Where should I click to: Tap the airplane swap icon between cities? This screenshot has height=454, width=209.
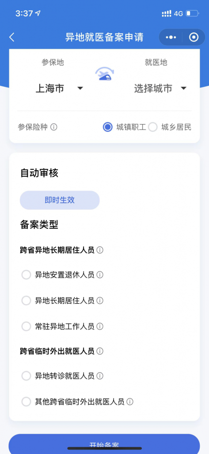104,74
